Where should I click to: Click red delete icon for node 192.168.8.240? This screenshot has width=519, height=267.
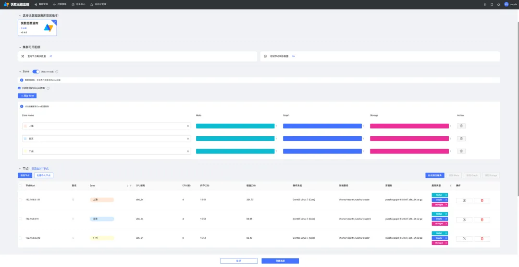click(x=482, y=239)
